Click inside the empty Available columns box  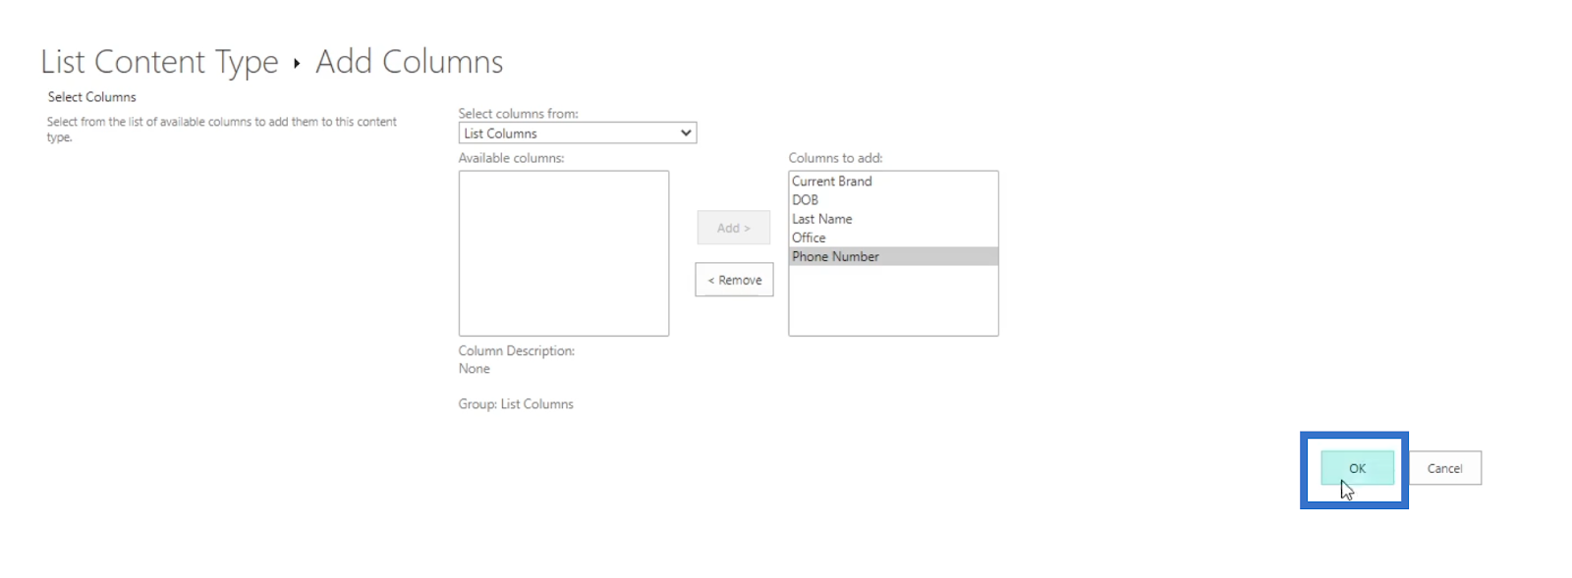pos(564,253)
